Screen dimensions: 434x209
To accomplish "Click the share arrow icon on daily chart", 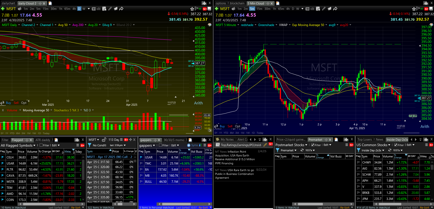I will 121,9.
